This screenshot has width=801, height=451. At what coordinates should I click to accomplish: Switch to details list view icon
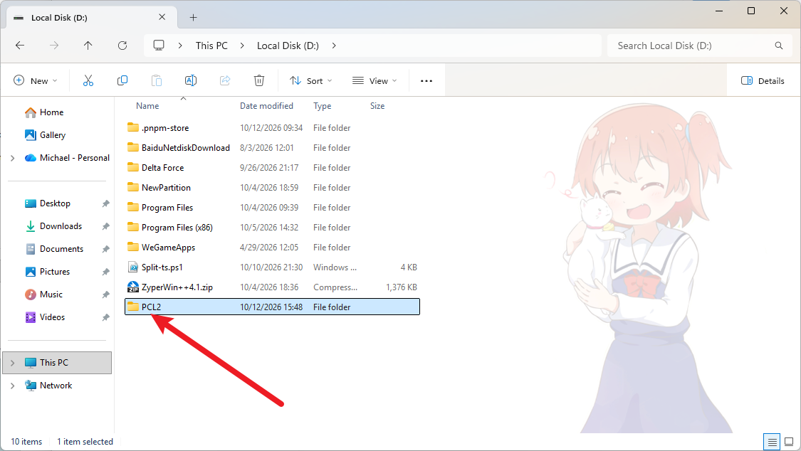772,442
